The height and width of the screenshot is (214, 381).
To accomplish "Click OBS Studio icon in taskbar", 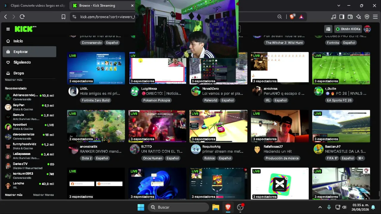I will click(240, 207).
